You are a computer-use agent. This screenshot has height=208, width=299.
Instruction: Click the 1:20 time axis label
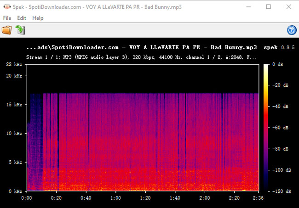click(x=145, y=198)
